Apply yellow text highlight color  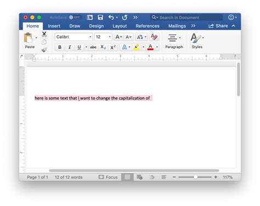[137, 47]
